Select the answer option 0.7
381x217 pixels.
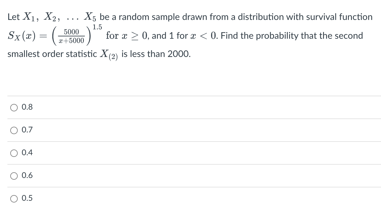click(13, 130)
